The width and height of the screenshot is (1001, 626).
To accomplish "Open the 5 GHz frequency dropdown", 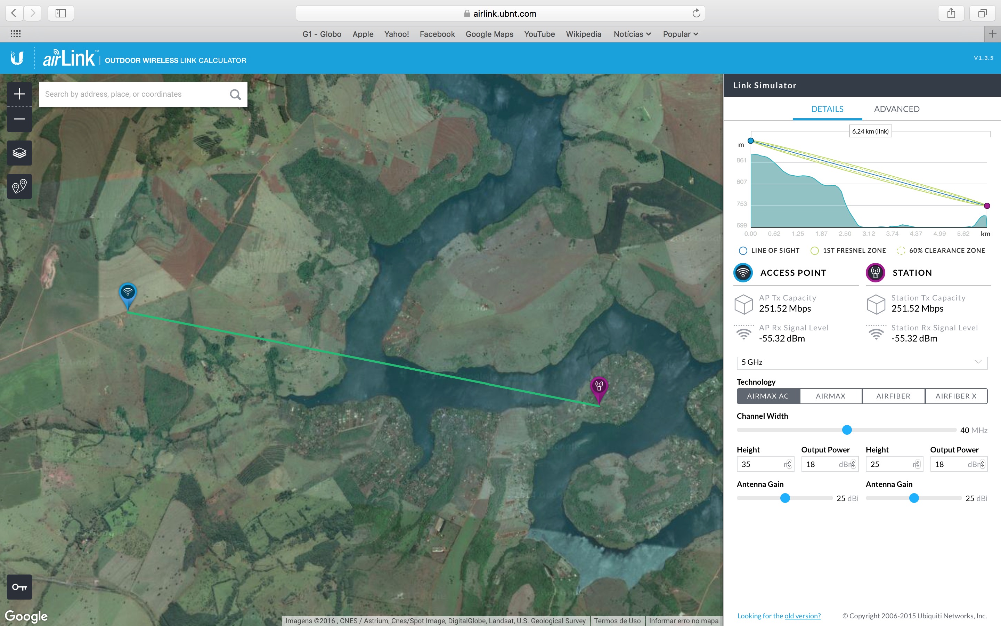I will pos(862,362).
